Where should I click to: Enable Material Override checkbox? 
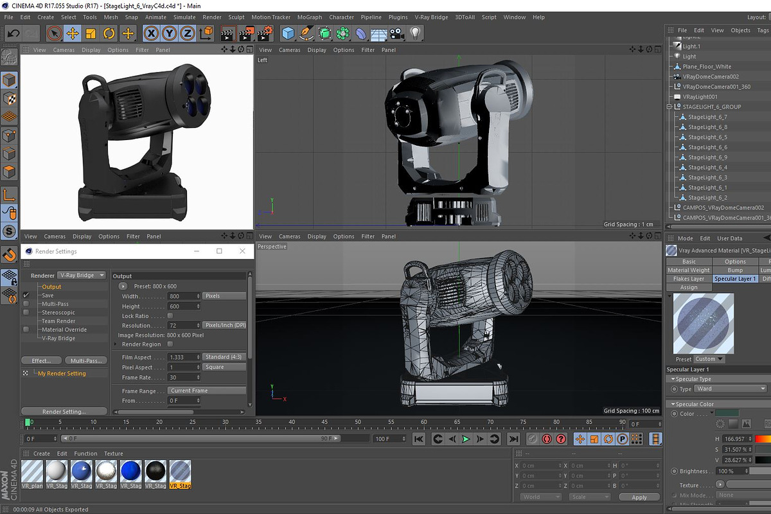[26, 330]
